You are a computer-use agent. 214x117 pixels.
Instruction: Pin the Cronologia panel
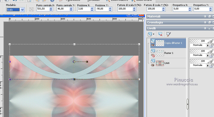click(x=205, y=22)
